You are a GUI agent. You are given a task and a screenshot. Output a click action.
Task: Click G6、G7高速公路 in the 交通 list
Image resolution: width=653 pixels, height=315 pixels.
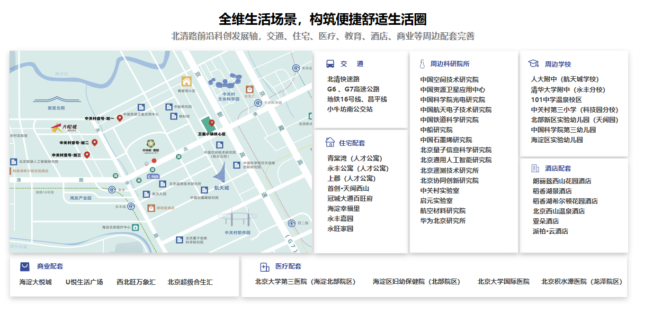[353, 89]
